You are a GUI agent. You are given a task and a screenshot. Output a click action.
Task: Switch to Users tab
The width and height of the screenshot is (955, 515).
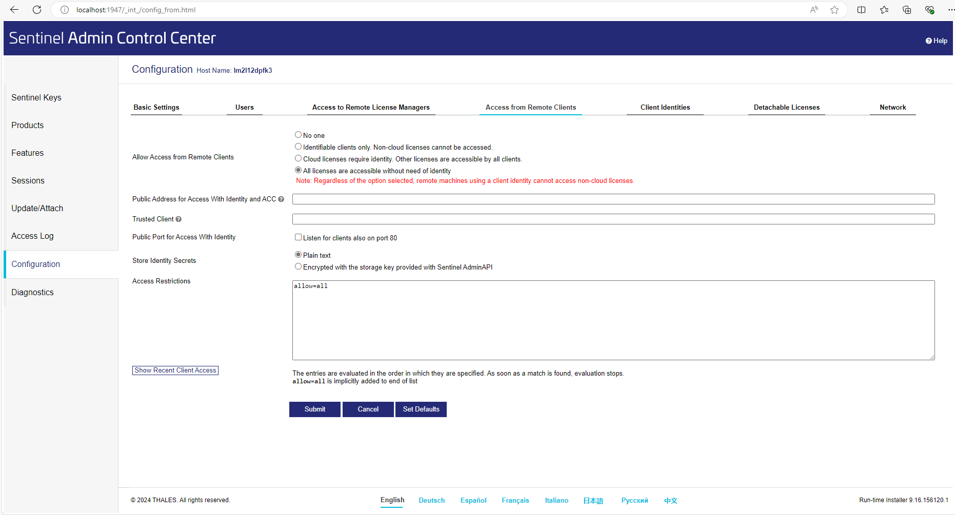click(245, 108)
